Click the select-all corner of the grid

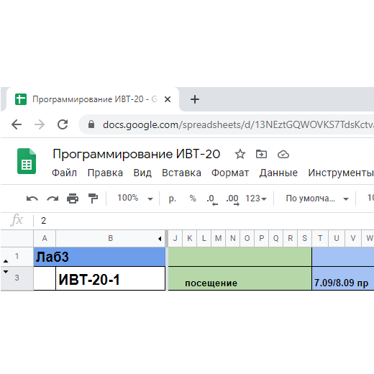pos(17,238)
